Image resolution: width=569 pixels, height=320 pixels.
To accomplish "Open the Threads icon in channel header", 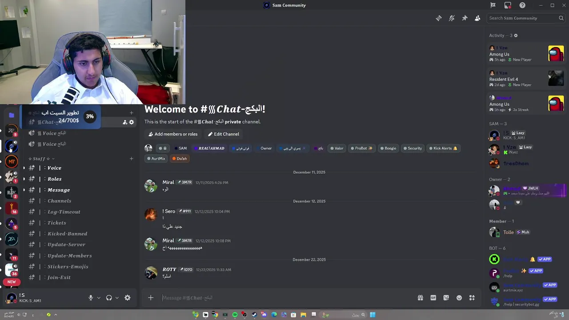I will (439, 18).
